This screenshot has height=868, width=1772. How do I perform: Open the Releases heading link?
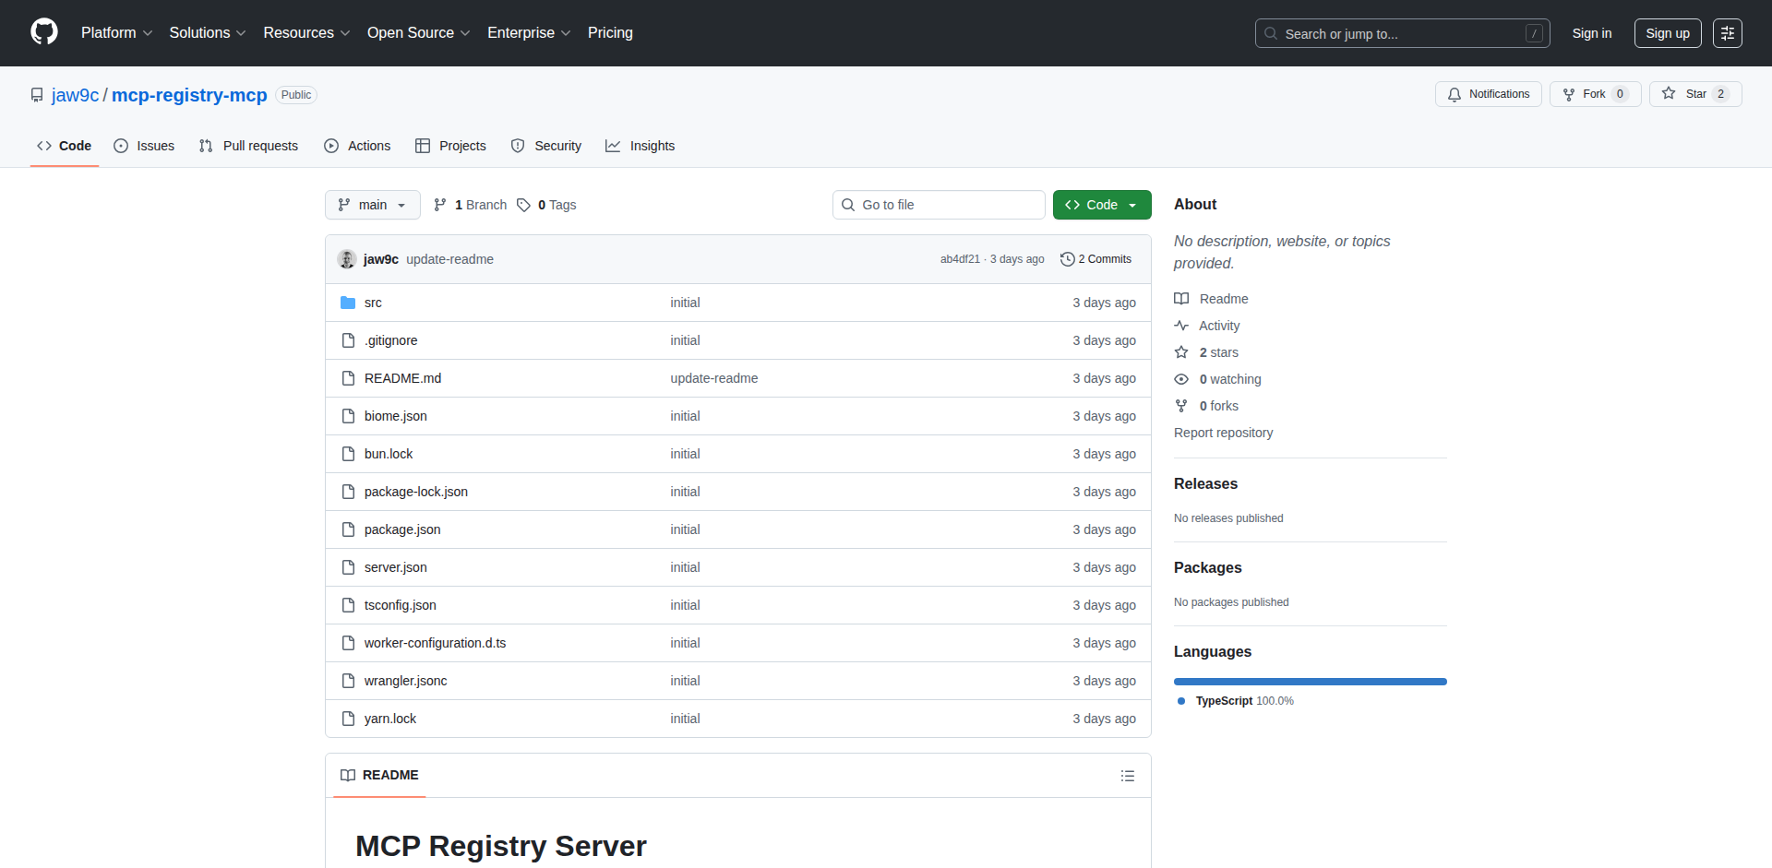(x=1205, y=483)
